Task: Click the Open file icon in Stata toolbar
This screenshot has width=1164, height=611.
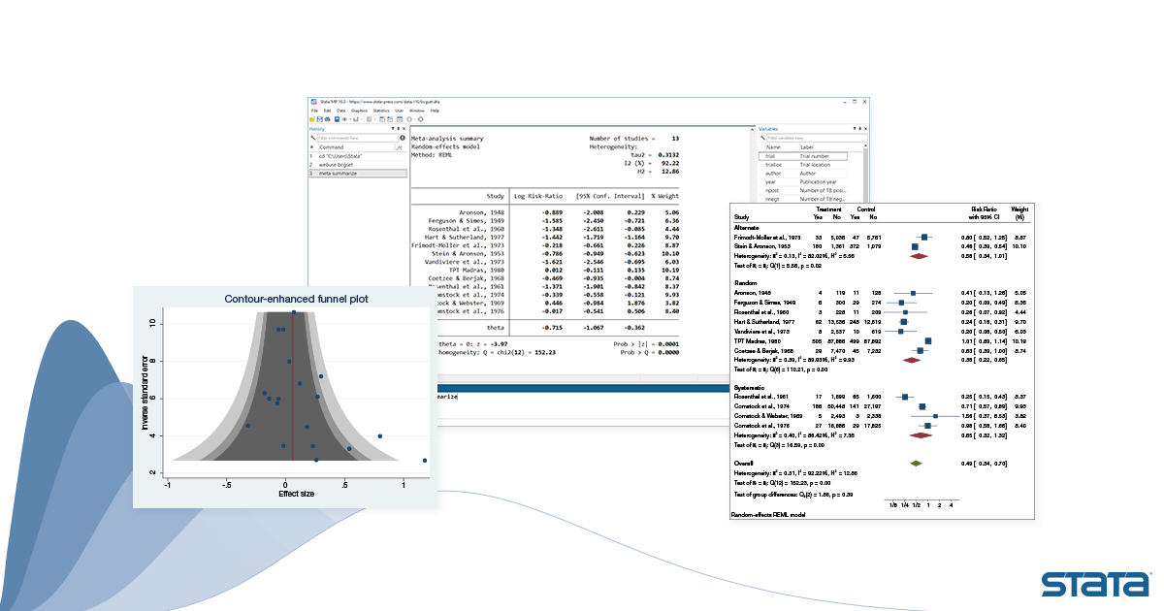Action: (312, 118)
